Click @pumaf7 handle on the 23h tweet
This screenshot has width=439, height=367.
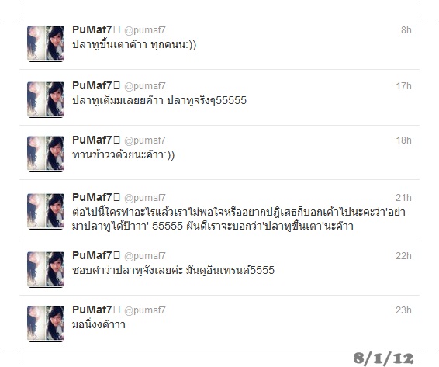tap(145, 310)
